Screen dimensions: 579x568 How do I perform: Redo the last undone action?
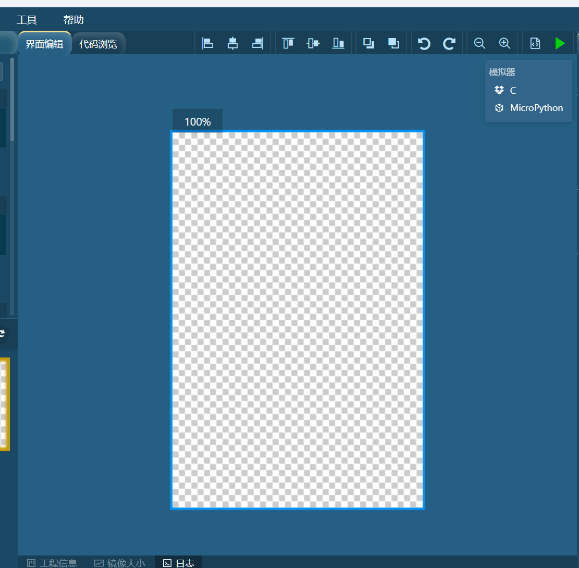pyautogui.click(x=449, y=43)
